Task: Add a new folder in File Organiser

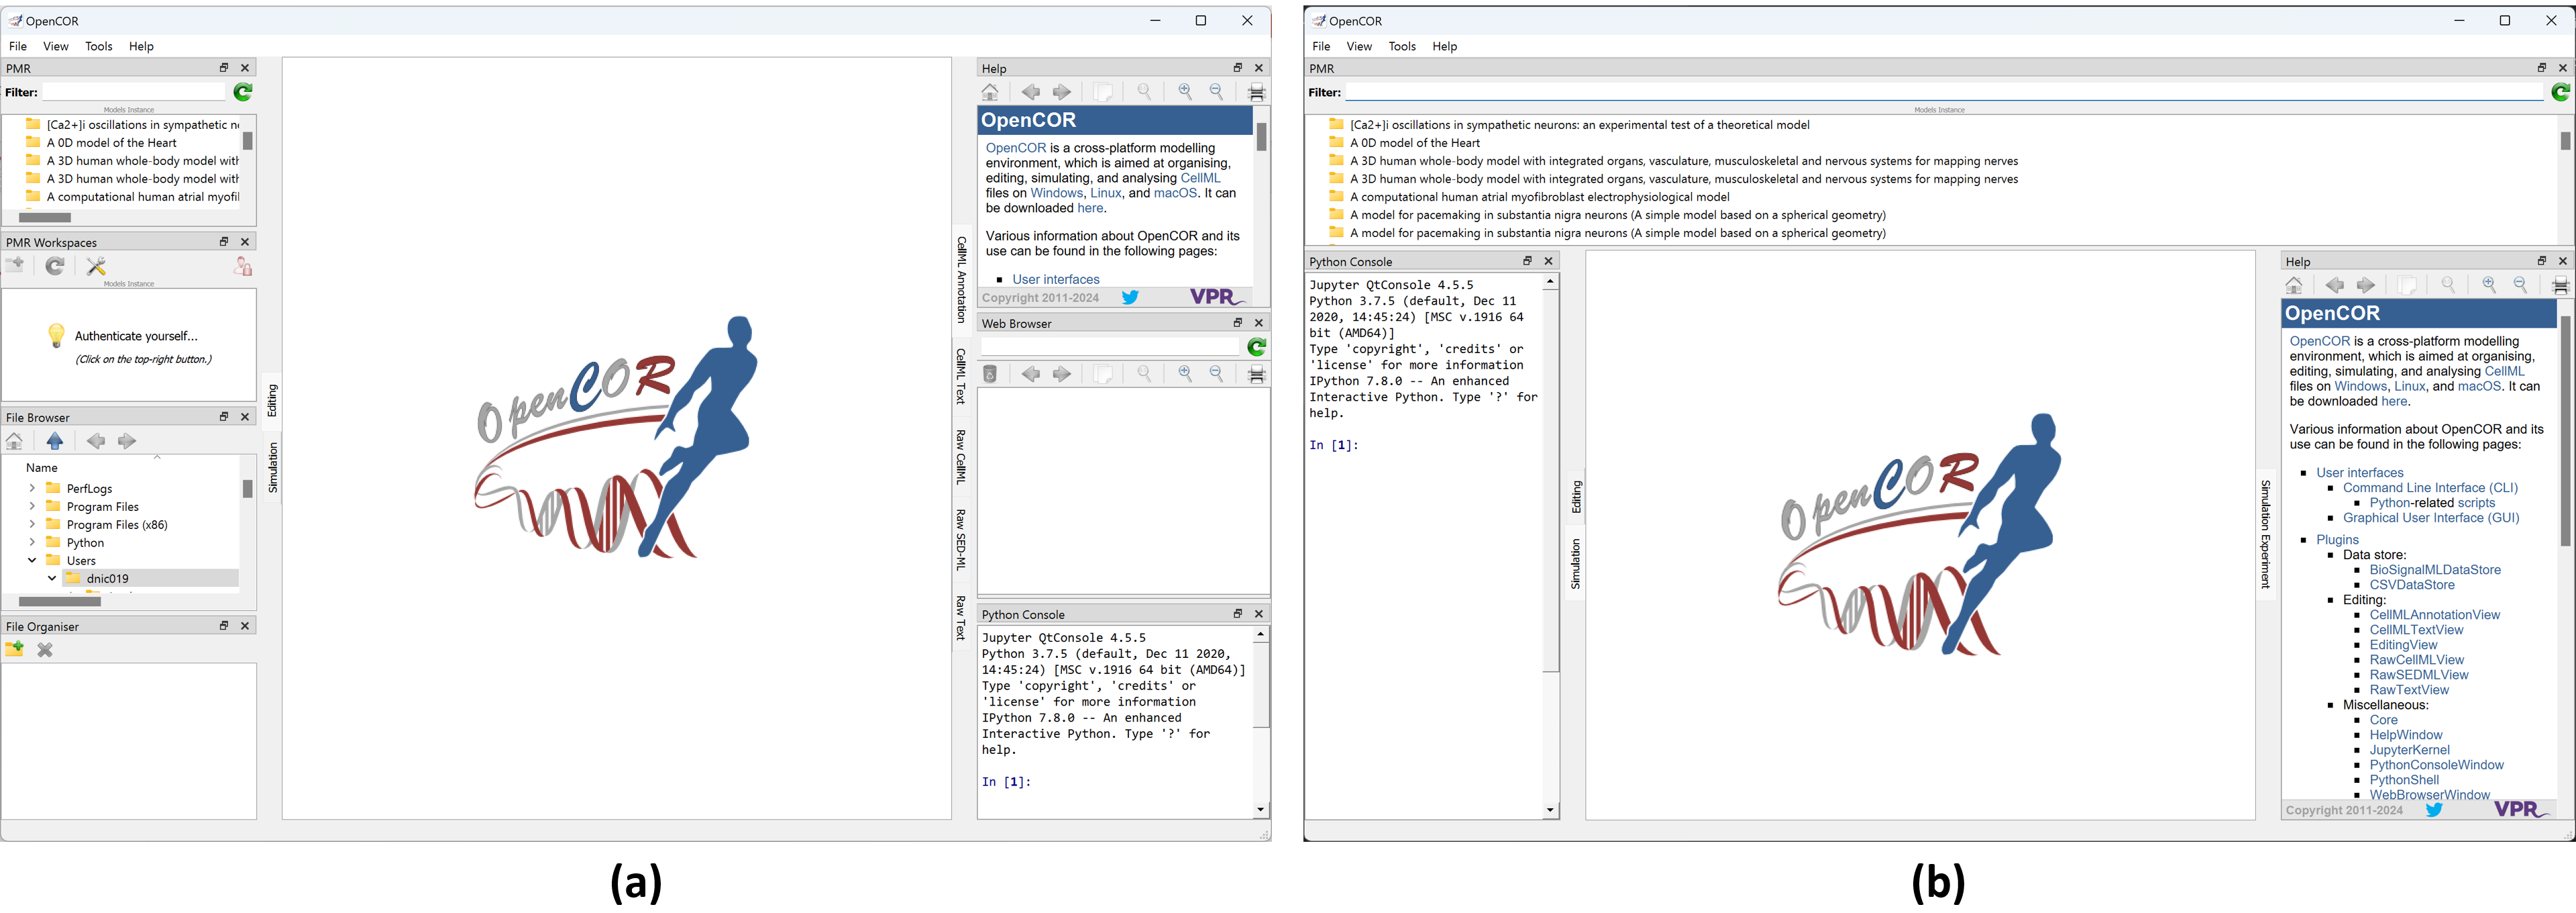Action: coord(15,650)
